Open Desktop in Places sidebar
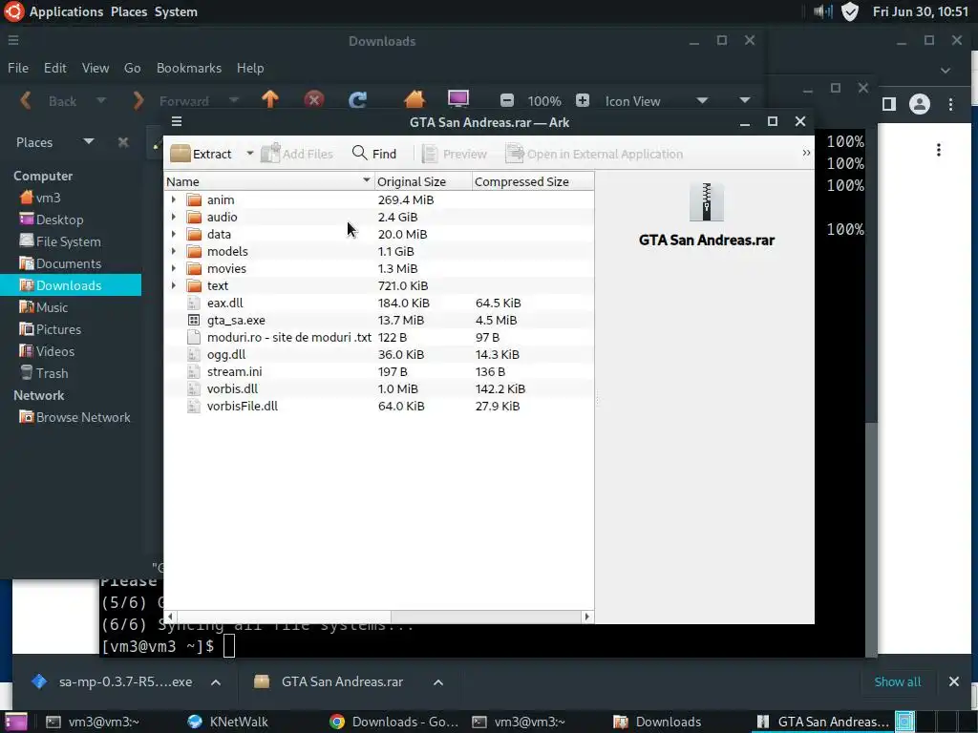 pyautogui.click(x=52, y=220)
